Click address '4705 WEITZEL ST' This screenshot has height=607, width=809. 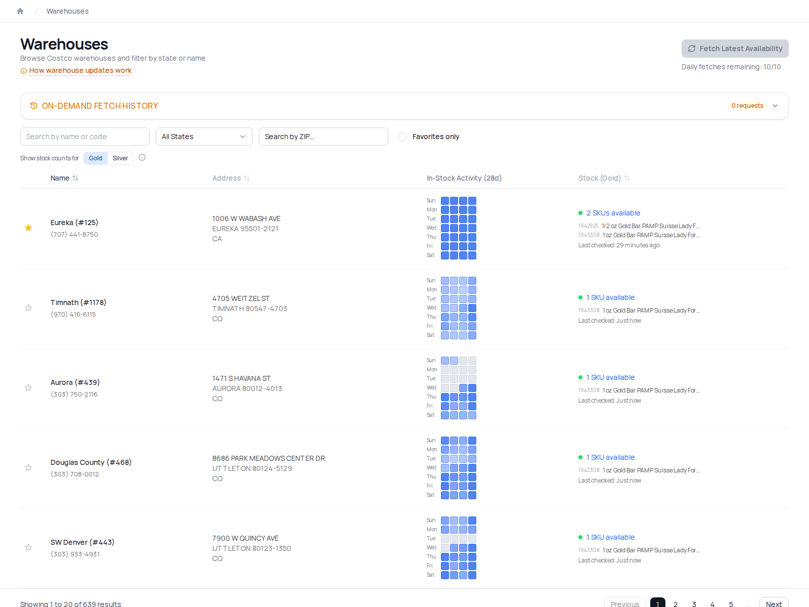(241, 298)
